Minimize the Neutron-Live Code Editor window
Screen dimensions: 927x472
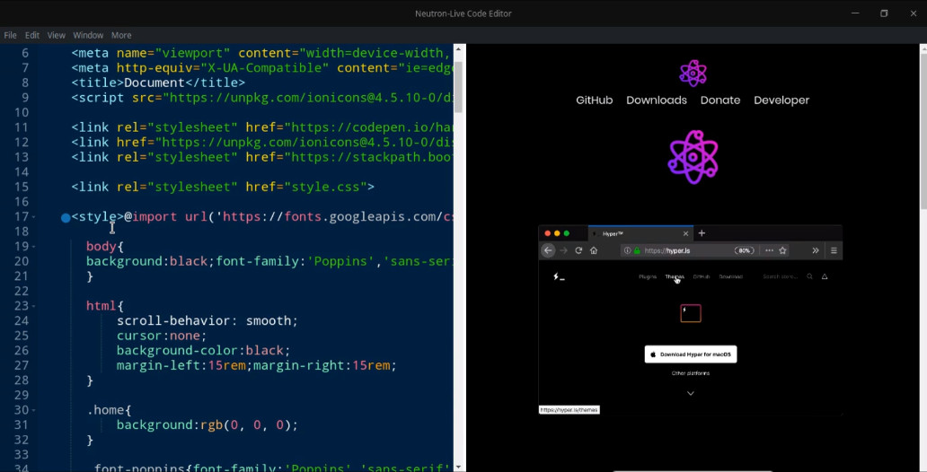[x=855, y=13]
